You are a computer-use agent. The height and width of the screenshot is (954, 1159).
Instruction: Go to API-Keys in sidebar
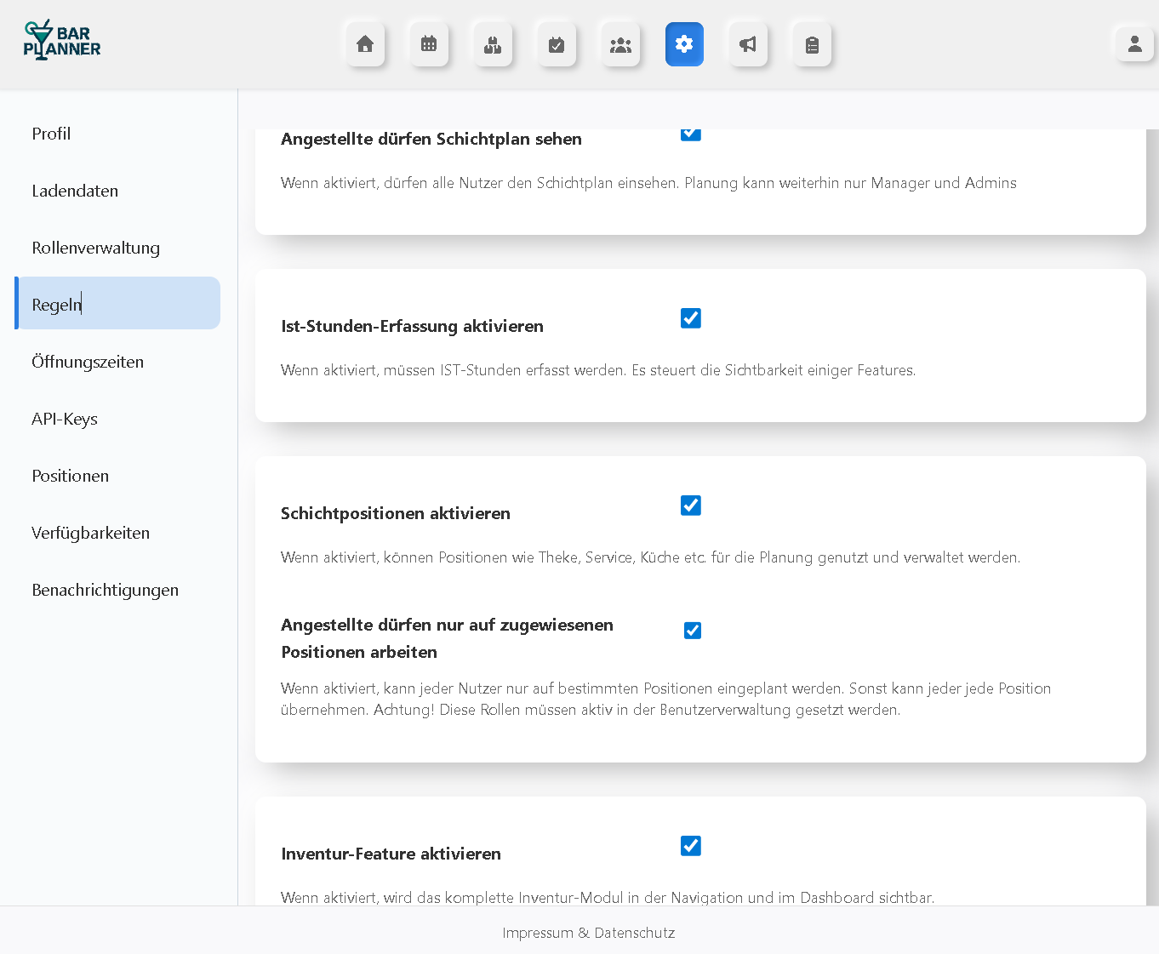(65, 419)
